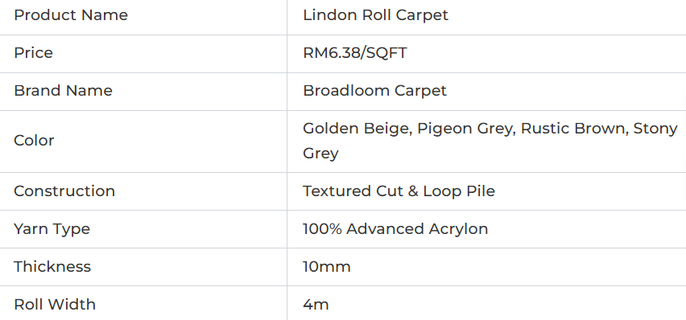Click the Construction label
The image size is (686, 320).
point(64,191)
